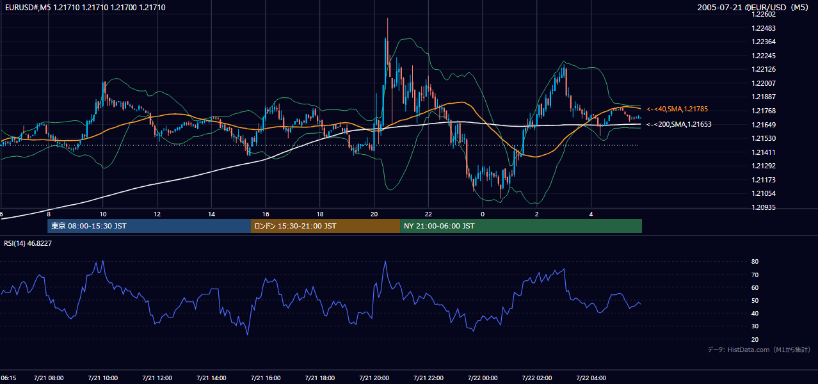Viewport: 818px width, 384px height.
Task: Open the HistData.com data credit text
Action: (x=759, y=349)
